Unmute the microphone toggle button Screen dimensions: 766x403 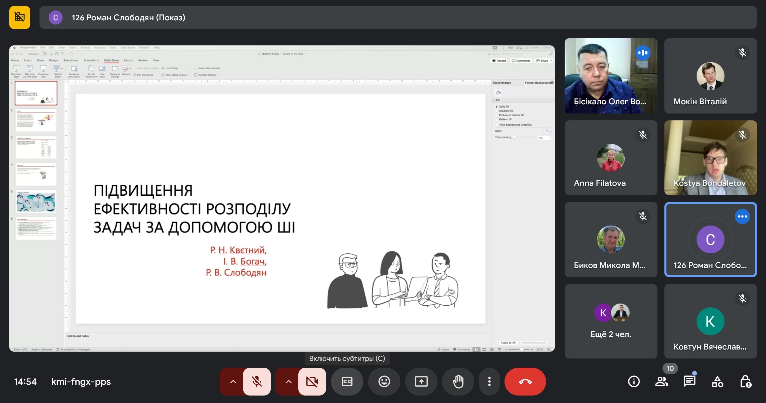(257, 381)
